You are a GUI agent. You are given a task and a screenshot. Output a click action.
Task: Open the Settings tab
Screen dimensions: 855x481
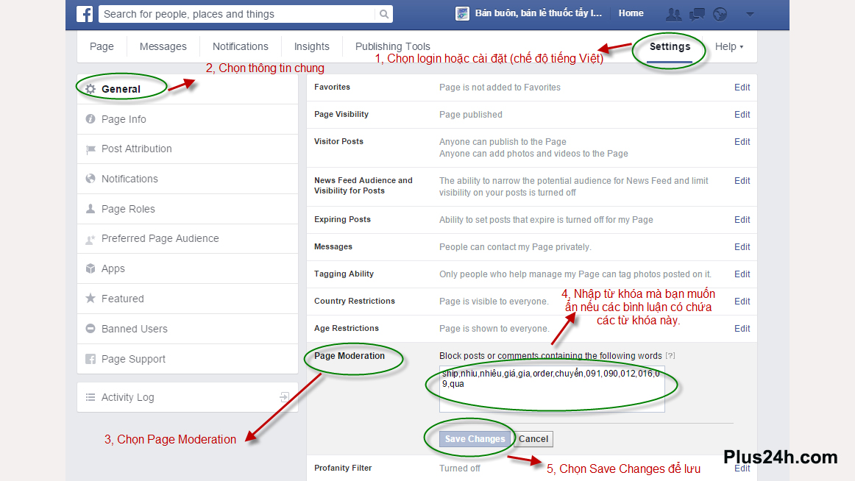tap(670, 46)
